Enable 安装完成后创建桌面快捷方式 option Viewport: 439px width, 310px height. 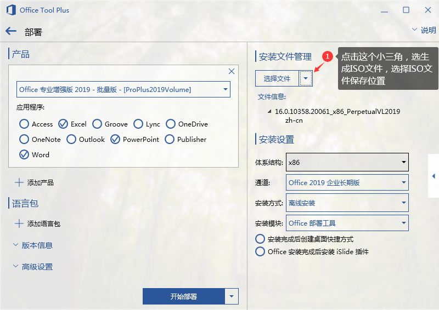coord(260,239)
